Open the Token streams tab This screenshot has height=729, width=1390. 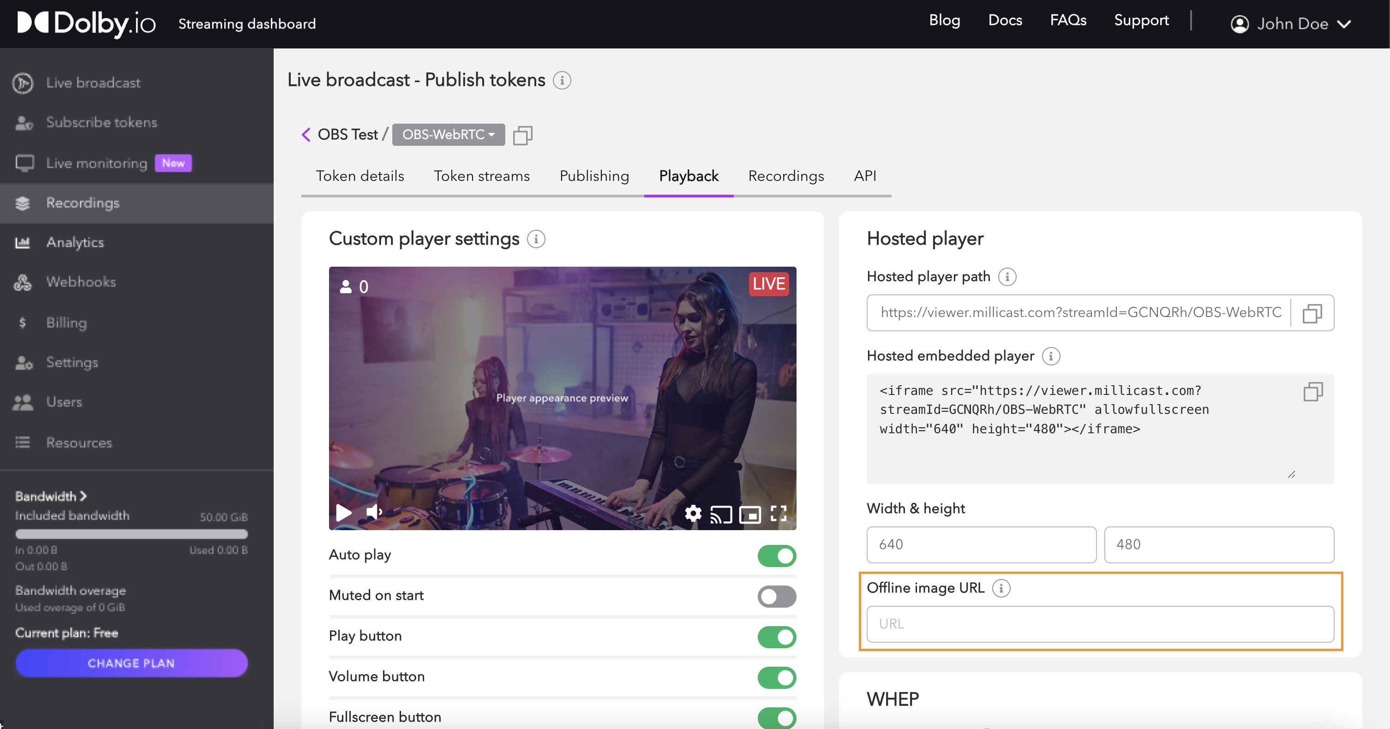(481, 176)
